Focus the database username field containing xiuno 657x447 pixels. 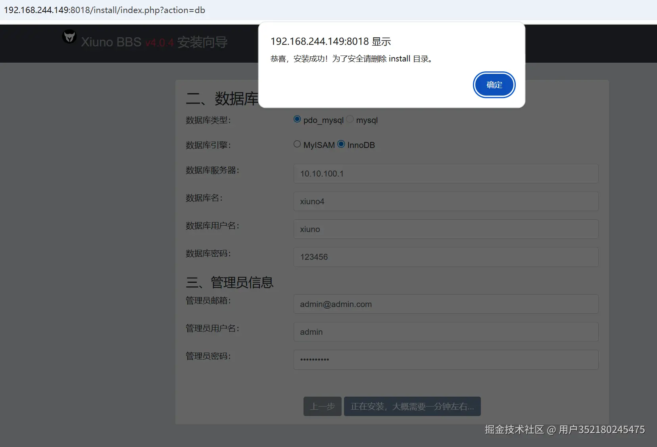click(x=446, y=229)
